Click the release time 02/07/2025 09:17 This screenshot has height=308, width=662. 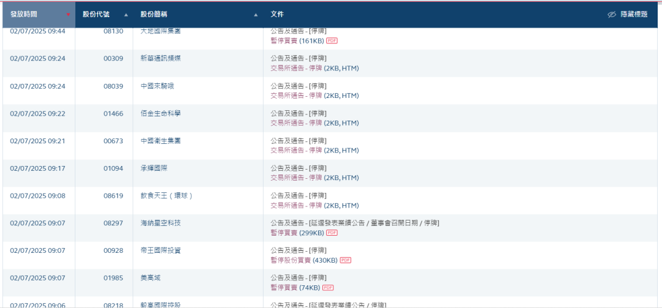[37, 168]
